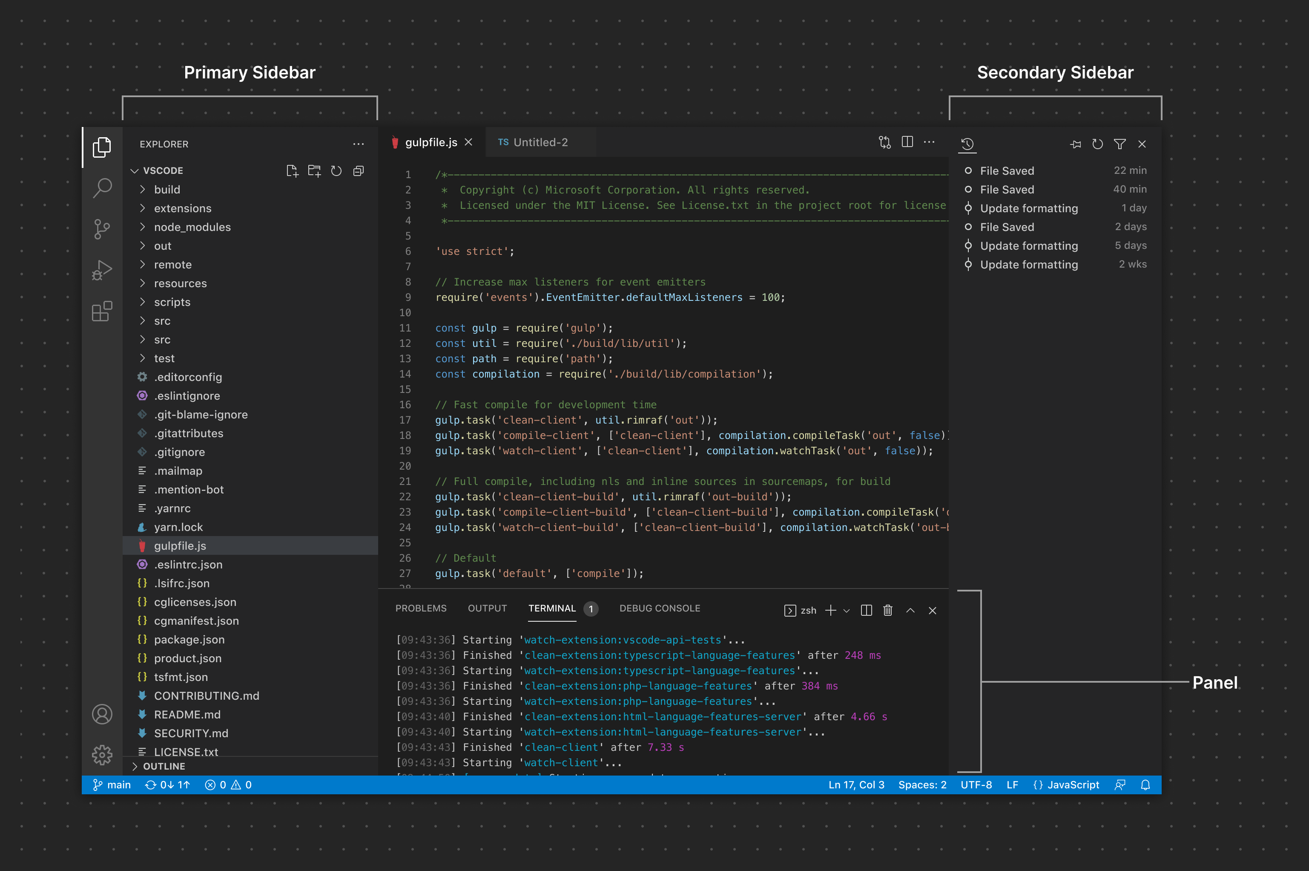Kill terminal with trash icon

(888, 611)
